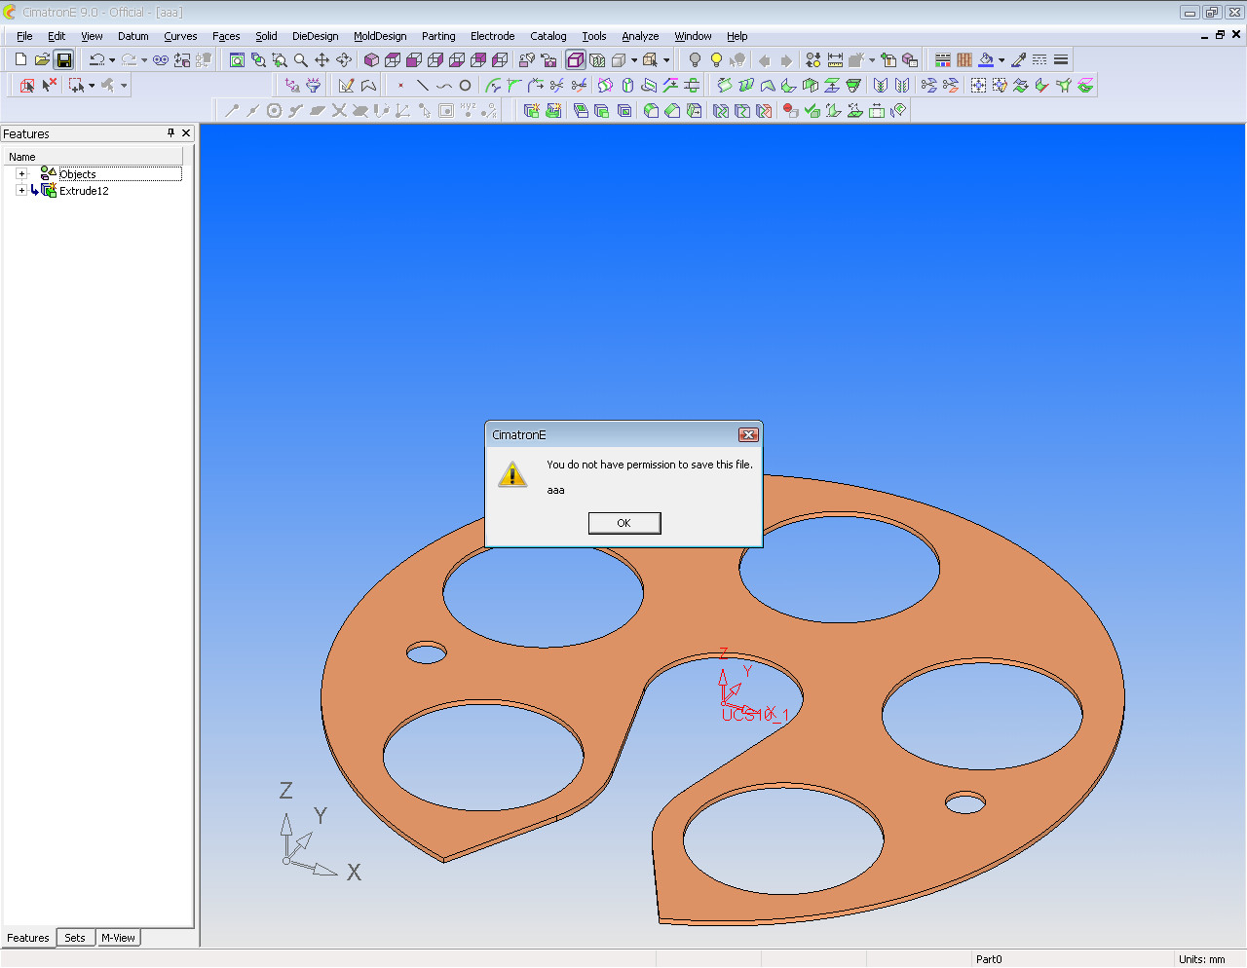This screenshot has height=968, width=1247.
Task: Click the curve trim scissors icon
Action: pyautogui.click(x=556, y=85)
